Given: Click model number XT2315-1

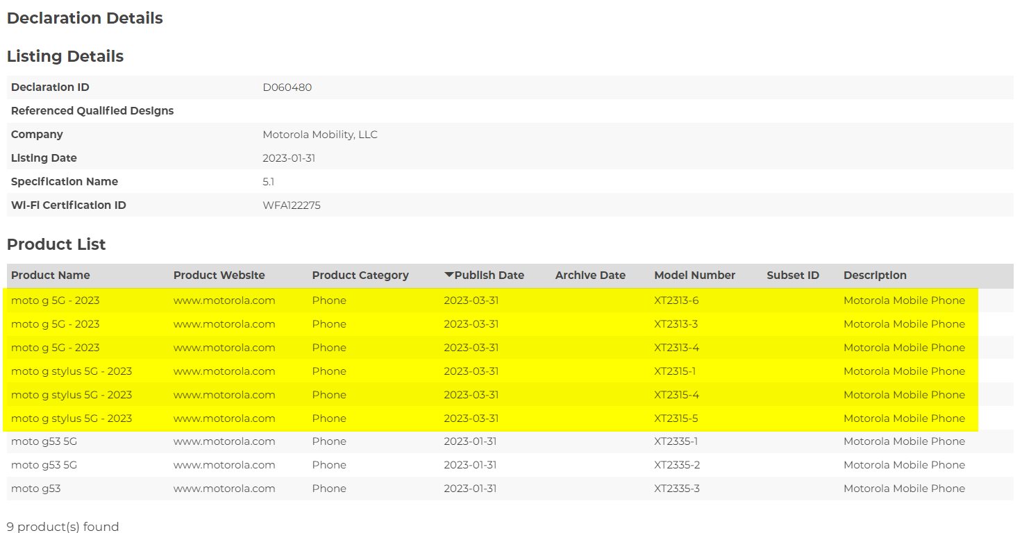Looking at the screenshot, I should (675, 371).
